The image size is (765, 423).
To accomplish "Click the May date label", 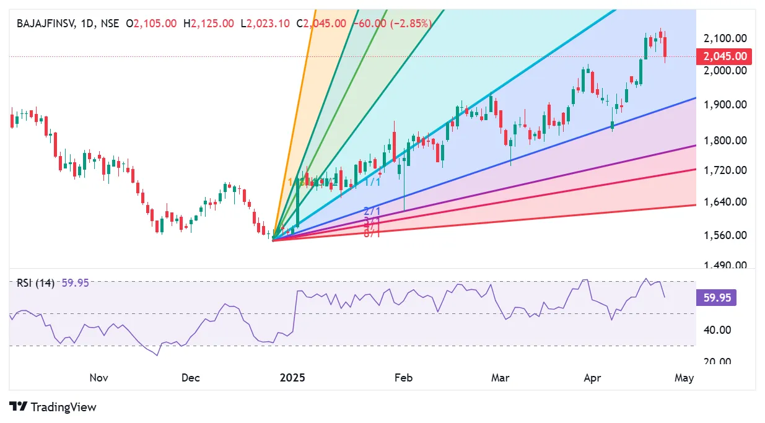I will coord(684,377).
